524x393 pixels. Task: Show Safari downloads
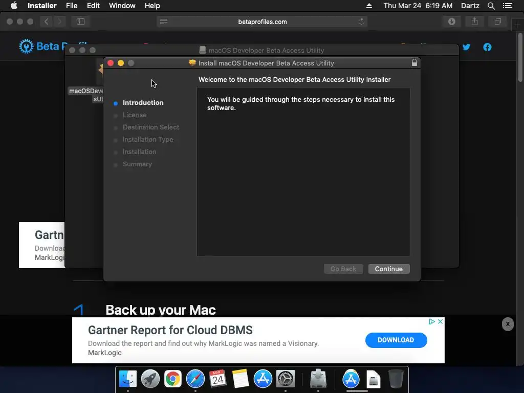coord(452,21)
